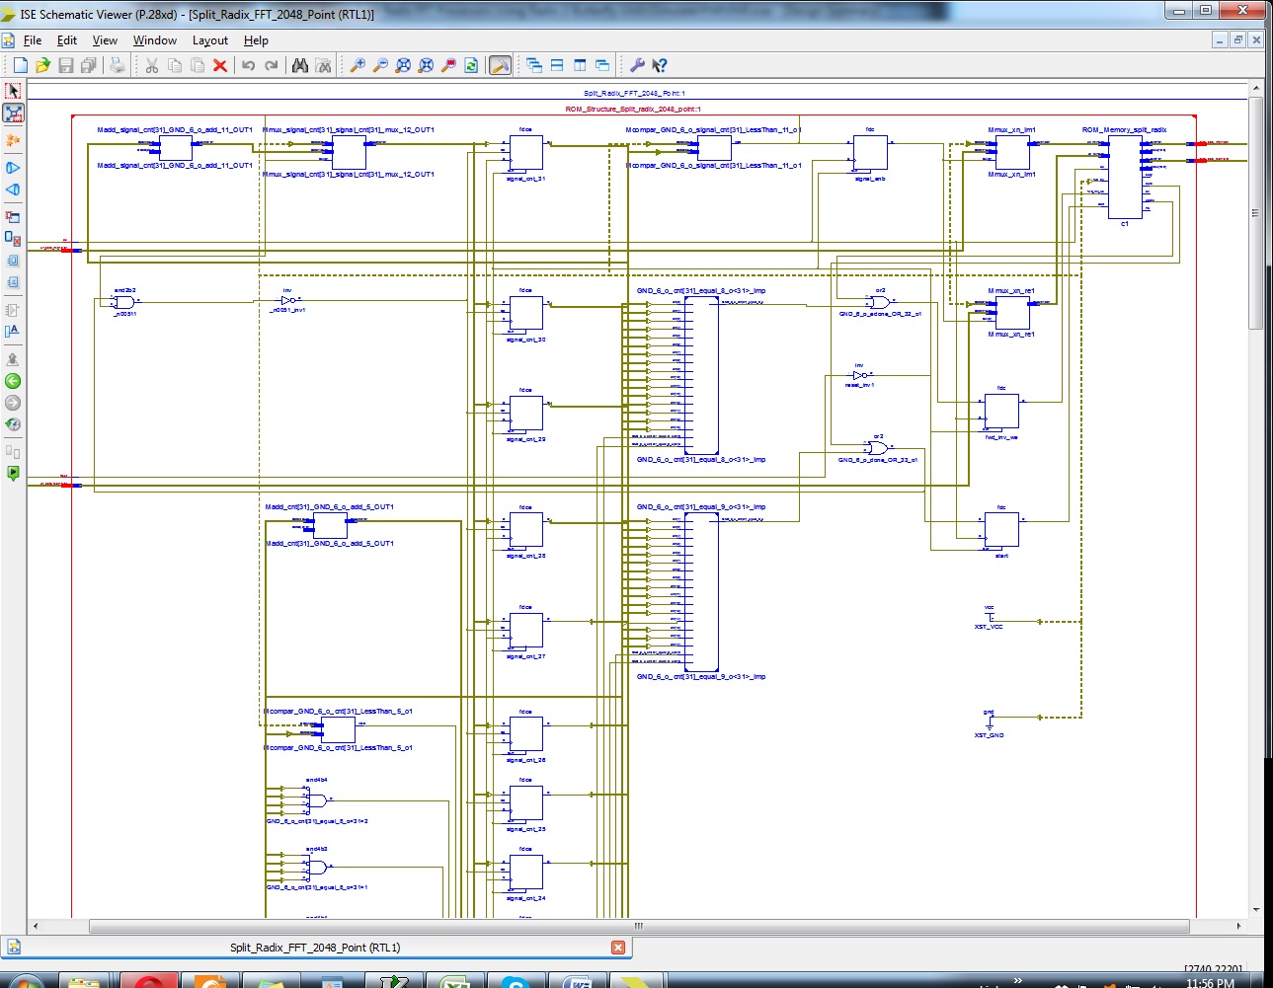Click the Save disk icon
The width and height of the screenshot is (1273, 988).
pyautogui.click(x=66, y=65)
